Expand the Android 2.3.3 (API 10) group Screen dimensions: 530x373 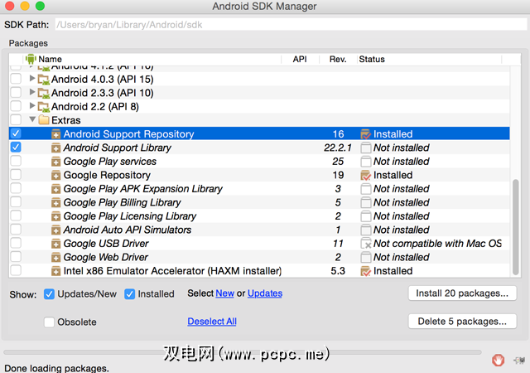tap(32, 93)
